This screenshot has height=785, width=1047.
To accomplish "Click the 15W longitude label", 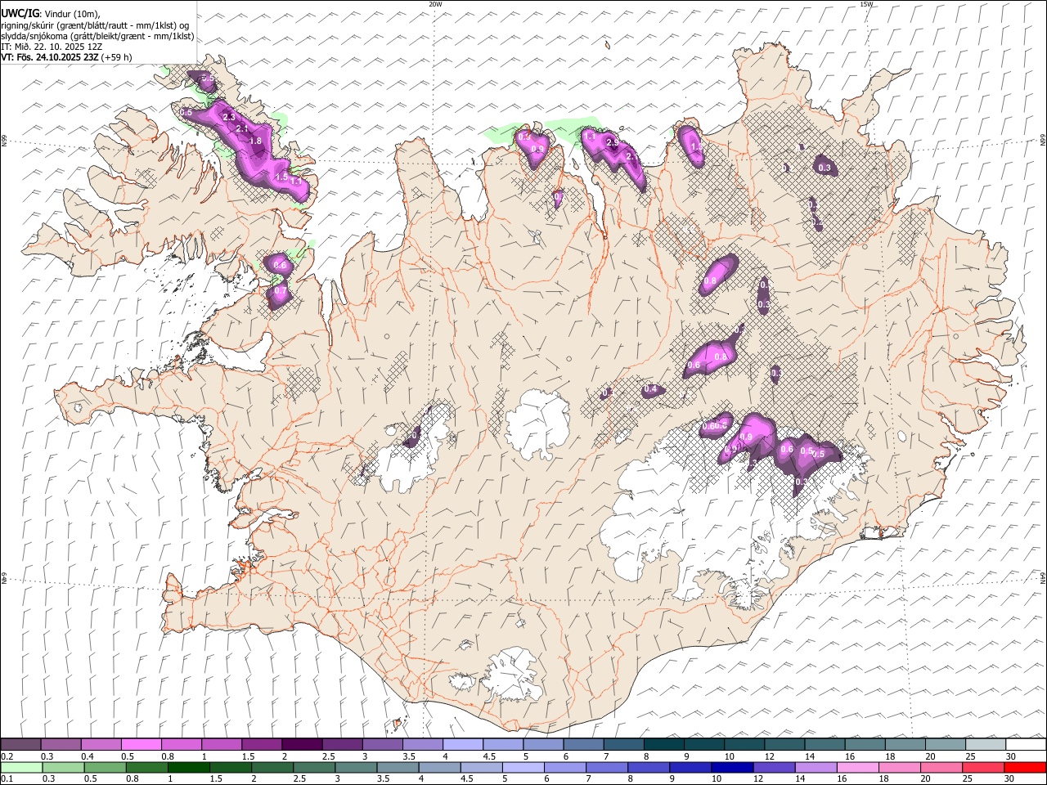I will coord(866,4).
